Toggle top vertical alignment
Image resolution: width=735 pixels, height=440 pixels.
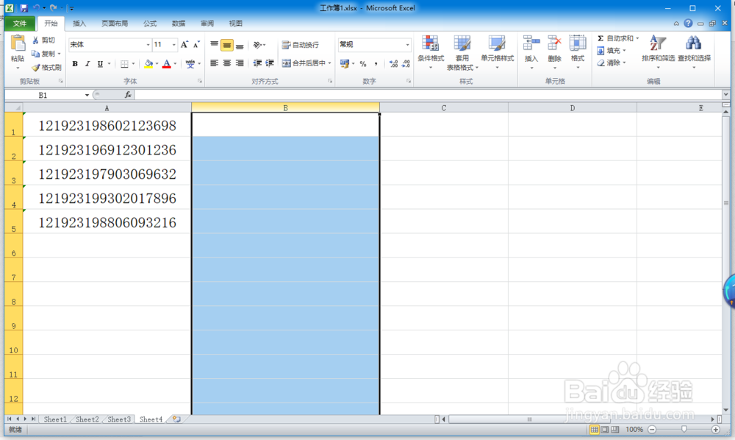(214, 45)
